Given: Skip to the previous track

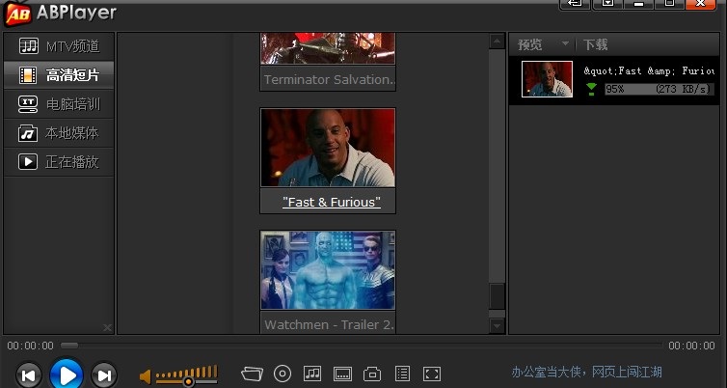Looking at the screenshot, I should click(x=29, y=375).
